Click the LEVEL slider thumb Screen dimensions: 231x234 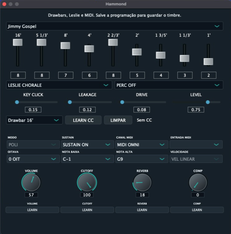tap(208, 102)
